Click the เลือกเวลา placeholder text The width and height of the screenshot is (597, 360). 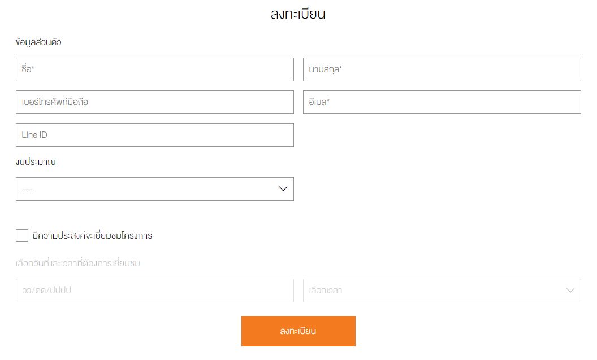(x=326, y=291)
